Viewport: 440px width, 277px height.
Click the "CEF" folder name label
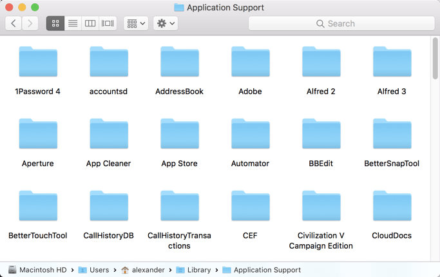(x=250, y=236)
